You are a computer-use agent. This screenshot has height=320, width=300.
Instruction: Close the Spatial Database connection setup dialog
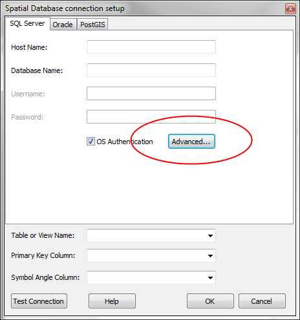(290, 9)
